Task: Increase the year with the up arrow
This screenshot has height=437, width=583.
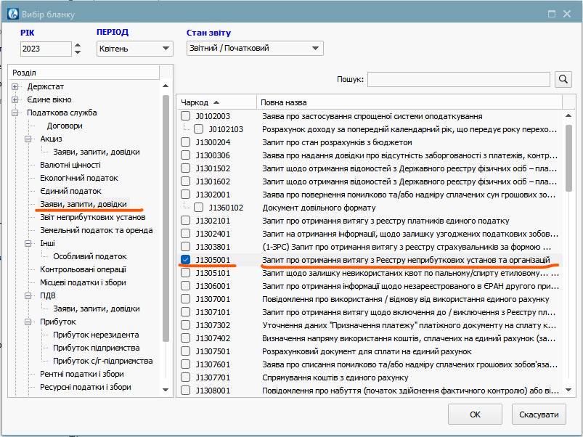Action: point(78,45)
